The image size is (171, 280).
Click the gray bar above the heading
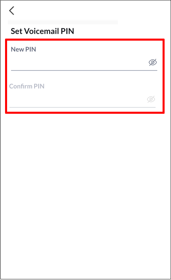[x=63, y=22]
